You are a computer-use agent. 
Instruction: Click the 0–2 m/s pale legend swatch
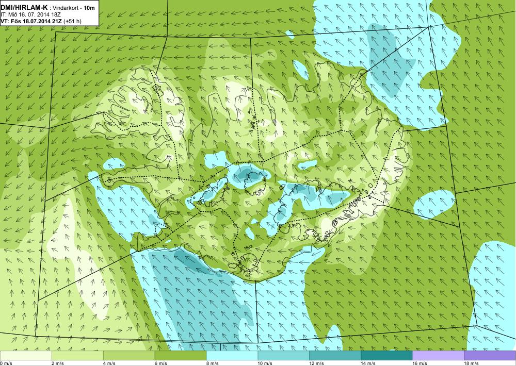tap(26, 356)
